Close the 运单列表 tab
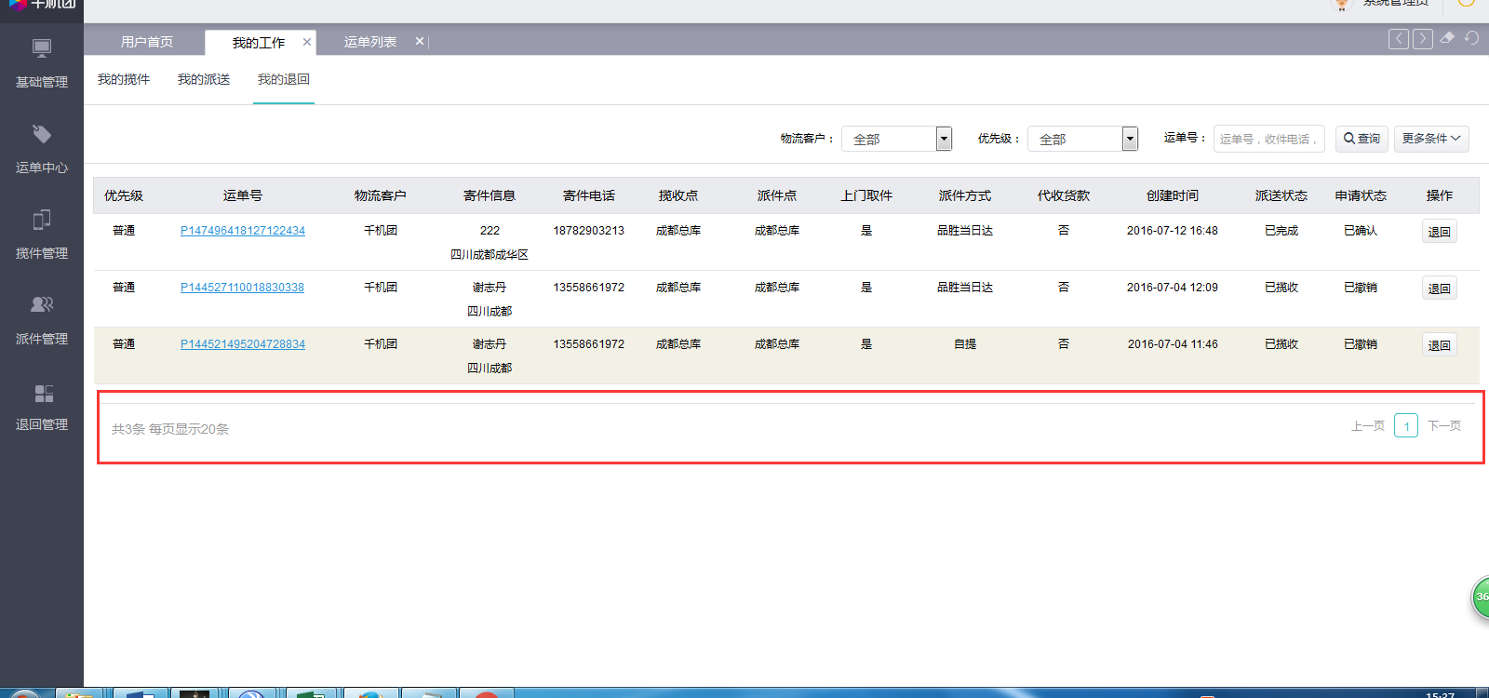 coord(420,42)
